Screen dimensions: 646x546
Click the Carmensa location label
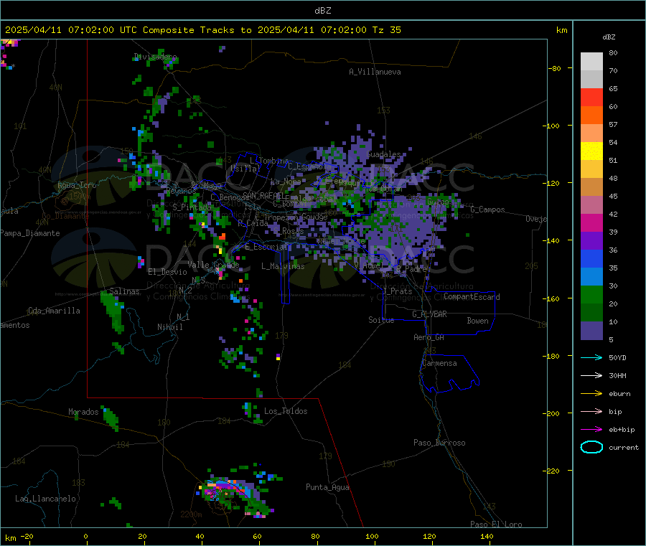439,364
